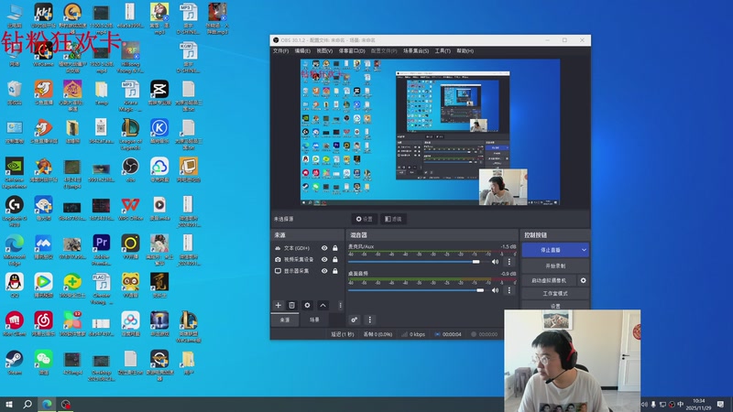The image size is (733, 412).
Task: Click the 设置 button on source toolbar
Action: tap(364, 219)
